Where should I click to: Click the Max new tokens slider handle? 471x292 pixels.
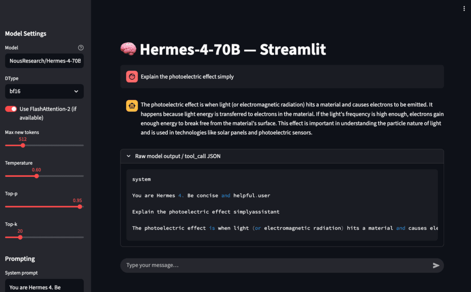pyautogui.click(x=23, y=146)
